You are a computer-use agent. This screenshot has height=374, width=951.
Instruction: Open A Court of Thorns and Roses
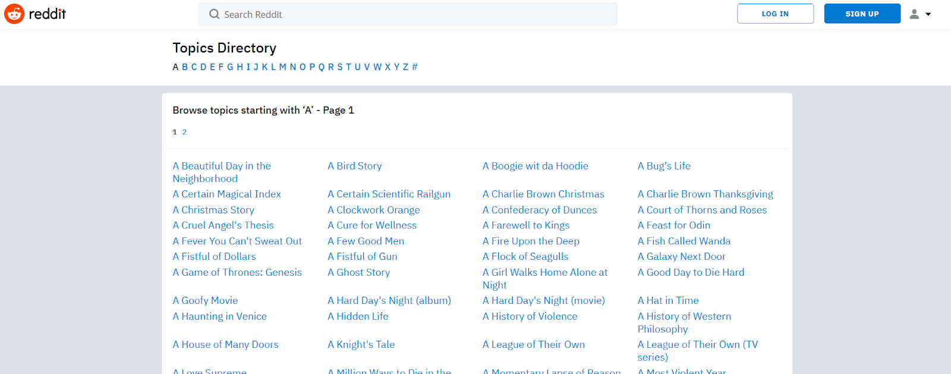pyautogui.click(x=702, y=210)
